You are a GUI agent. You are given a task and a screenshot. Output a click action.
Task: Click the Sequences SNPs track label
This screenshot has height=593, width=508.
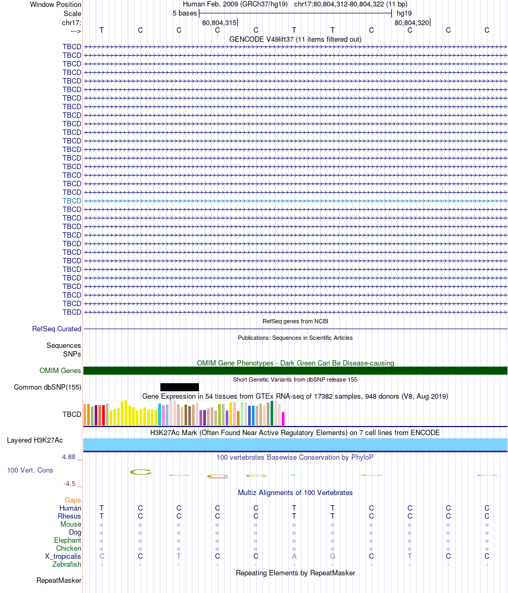click(x=64, y=350)
